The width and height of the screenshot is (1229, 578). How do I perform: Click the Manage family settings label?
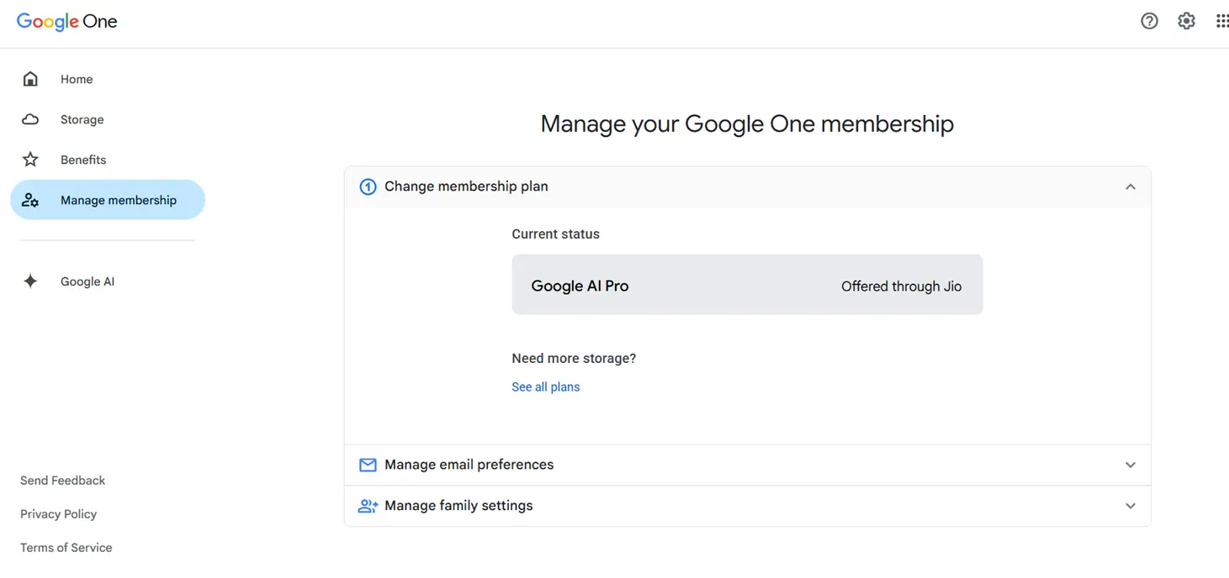coord(458,506)
